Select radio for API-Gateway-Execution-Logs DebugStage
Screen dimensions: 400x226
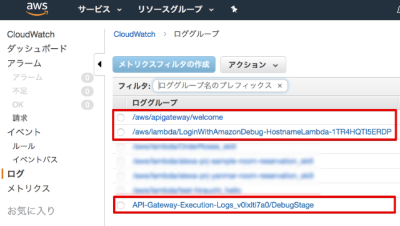point(121,205)
